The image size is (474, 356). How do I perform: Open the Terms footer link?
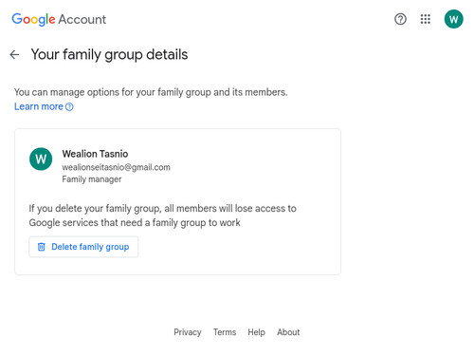tap(225, 332)
